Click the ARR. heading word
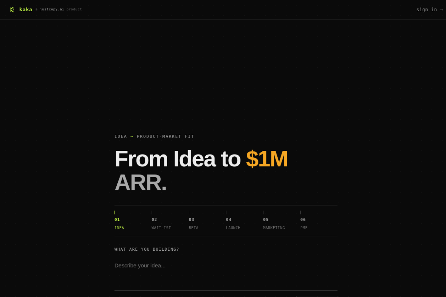Viewport: 446px width, 297px height. 140,182
